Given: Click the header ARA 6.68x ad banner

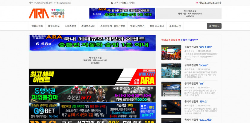Looking at the screenshot, I should (x=122, y=13).
